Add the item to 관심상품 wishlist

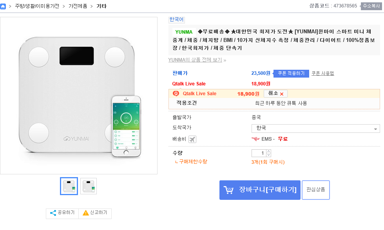point(315,190)
